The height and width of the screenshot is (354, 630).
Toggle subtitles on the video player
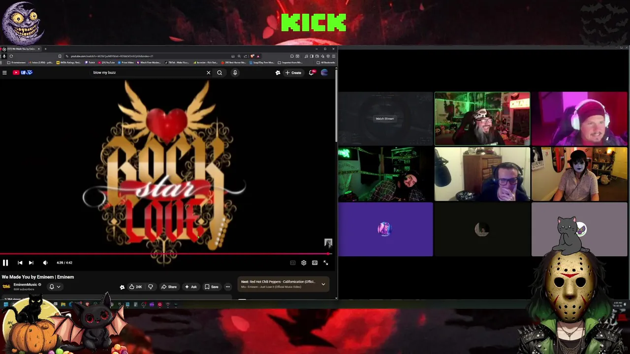(293, 263)
